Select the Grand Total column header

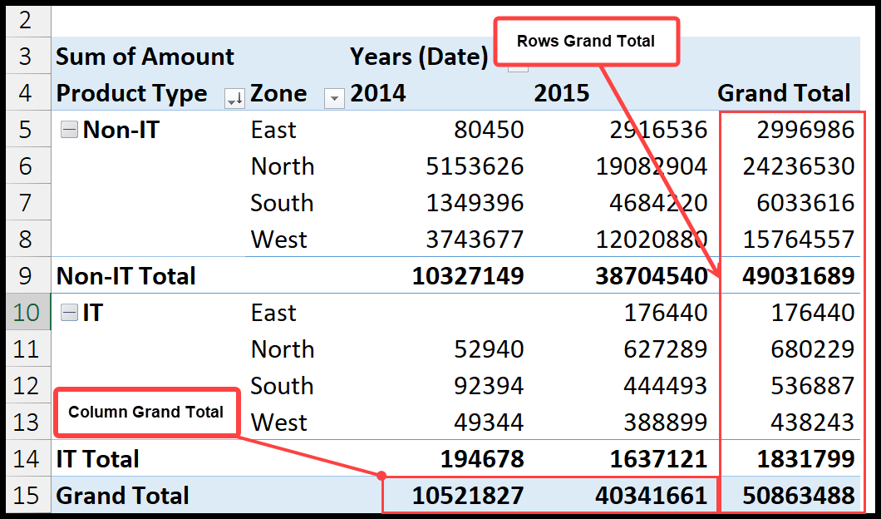click(785, 93)
